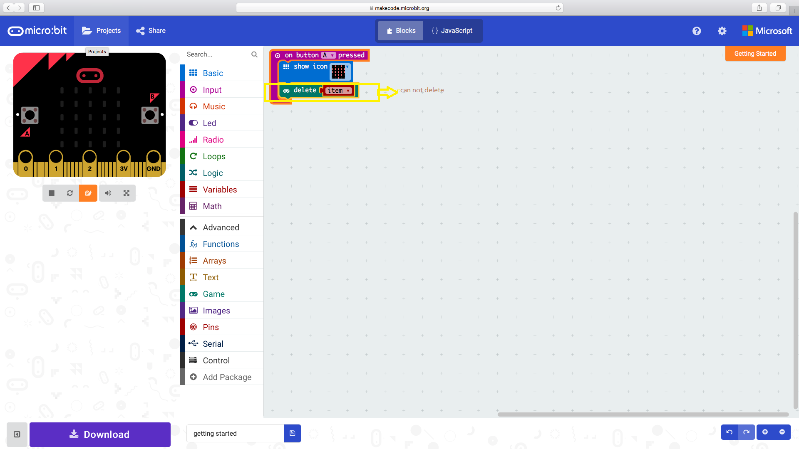This screenshot has width=799, height=449.
Task: Launch simulator in fullscreen
Action: 127,193
